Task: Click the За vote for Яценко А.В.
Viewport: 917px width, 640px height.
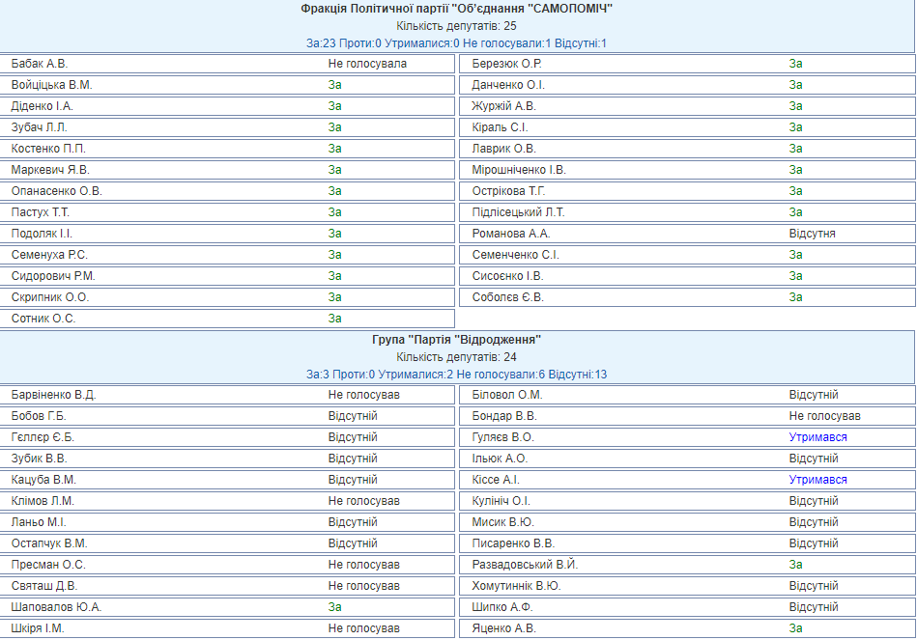Action: coord(795,628)
